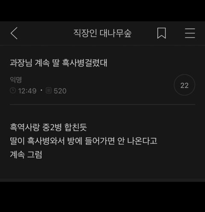Open the hamburger menu icon
The height and width of the screenshot is (212, 205).
coord(190,33)
